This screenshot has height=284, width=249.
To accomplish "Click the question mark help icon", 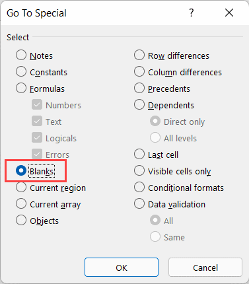I will pos(192,13).
